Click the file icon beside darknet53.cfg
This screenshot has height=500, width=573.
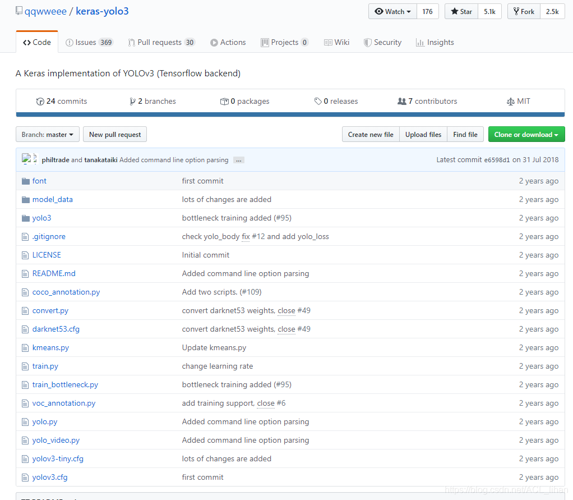coord(25,329)
